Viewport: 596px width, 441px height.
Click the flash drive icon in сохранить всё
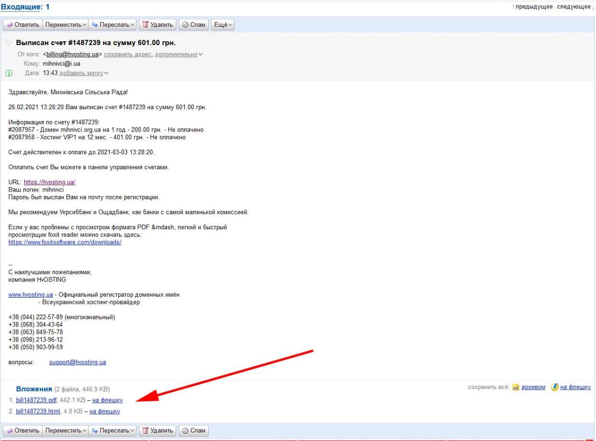[555, 387]
